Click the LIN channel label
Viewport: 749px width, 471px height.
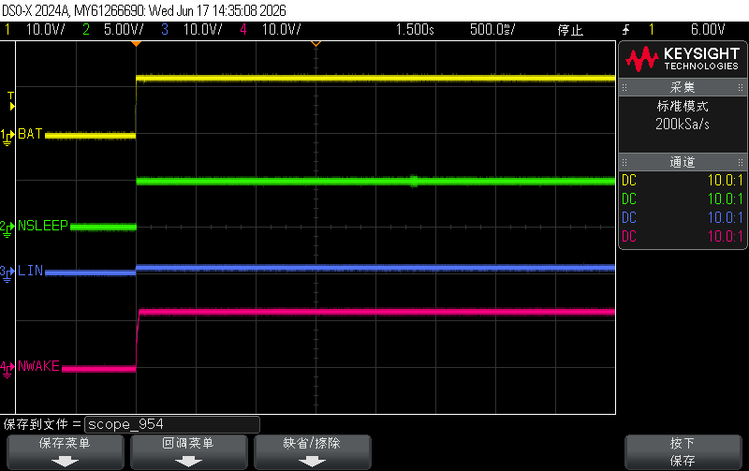coord(31,271)
